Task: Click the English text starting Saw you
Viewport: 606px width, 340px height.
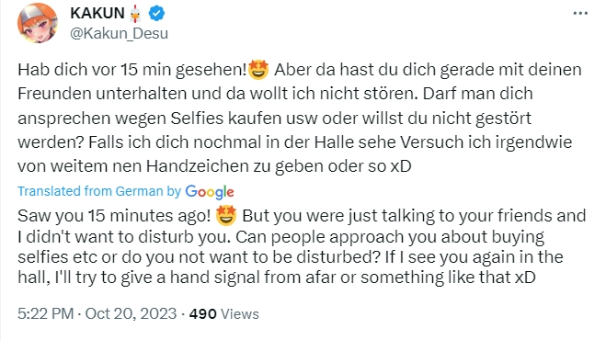Action: pyautogui.click(x=302, y=246)
